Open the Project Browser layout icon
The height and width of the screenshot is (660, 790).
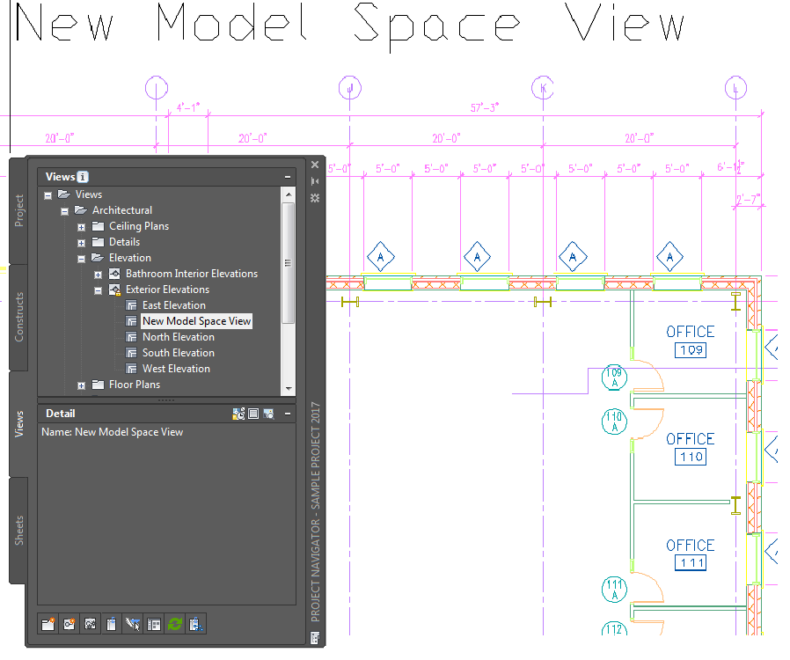(x=154, y=624)
